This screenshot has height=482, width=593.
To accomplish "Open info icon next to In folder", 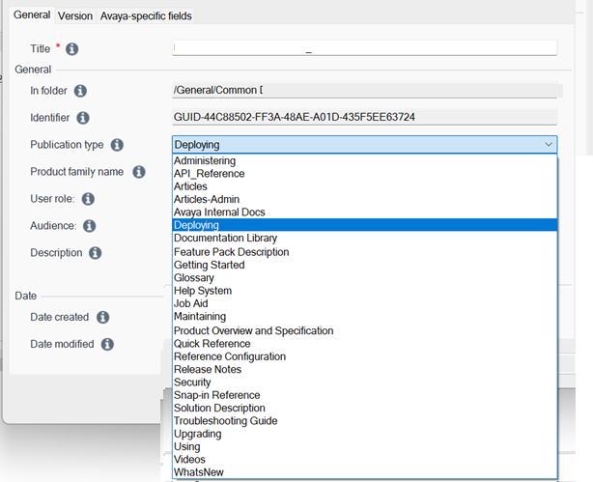I will pyautogui.click(x=80, y=91).
